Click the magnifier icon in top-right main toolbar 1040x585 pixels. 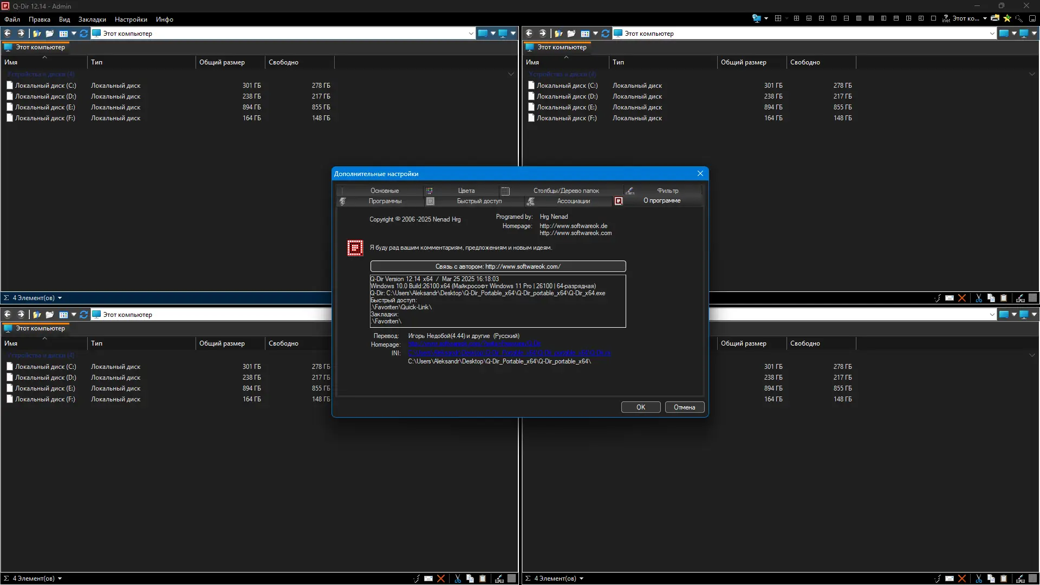(x=1019, y=18)
